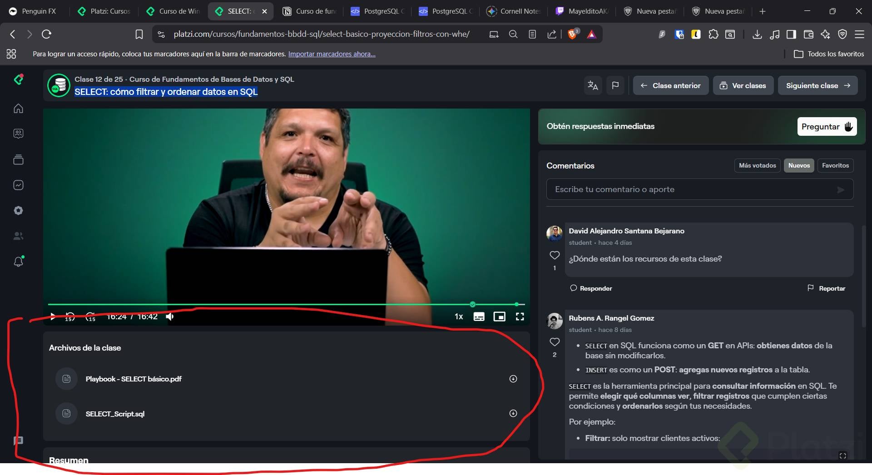This screenshot has height=475, width=872.
Task: Toggle video subtitles
Action: coord(479,317)
